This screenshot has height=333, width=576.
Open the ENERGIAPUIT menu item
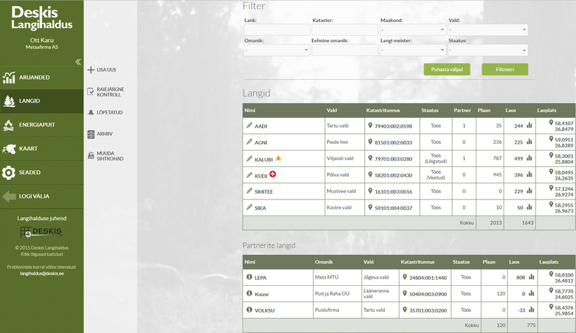pyautogui.click(x=37, y=125)
